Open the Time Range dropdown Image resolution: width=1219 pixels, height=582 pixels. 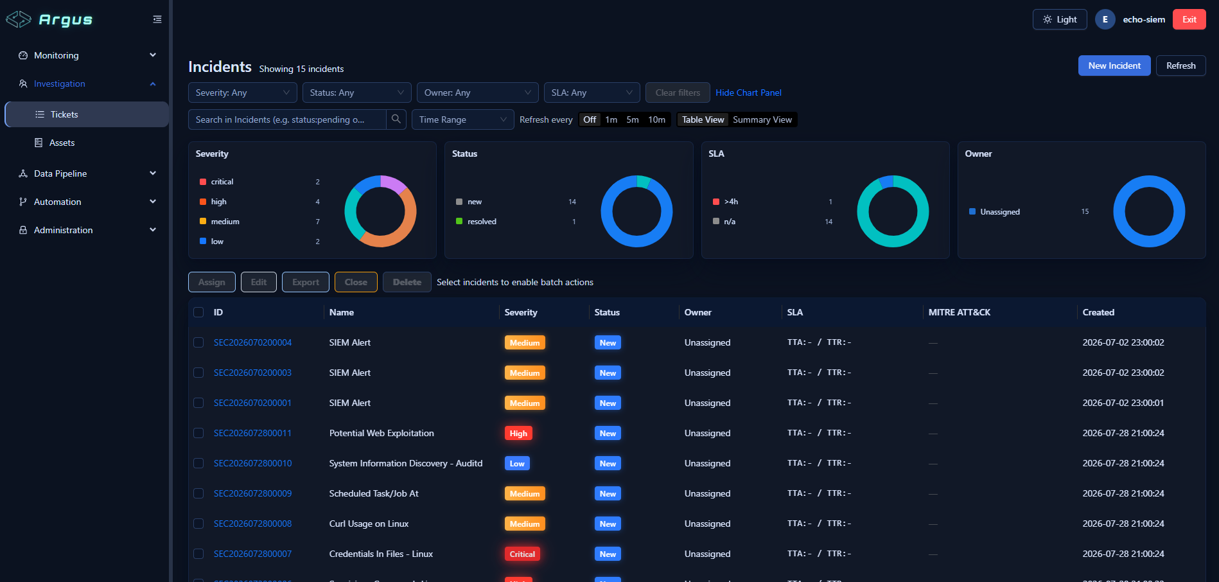(x=463, y=119)
